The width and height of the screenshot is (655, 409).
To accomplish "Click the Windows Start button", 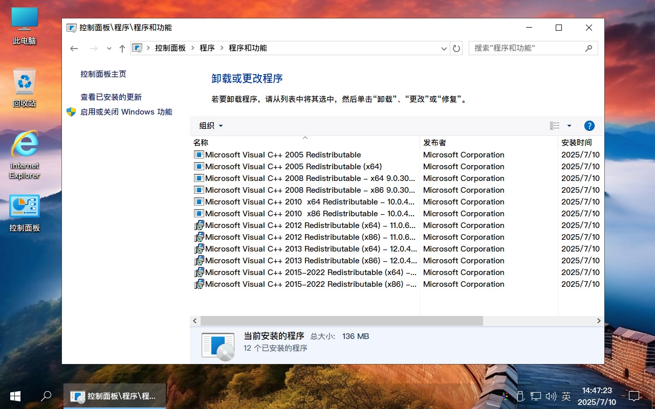I will [x=15, y=396].
